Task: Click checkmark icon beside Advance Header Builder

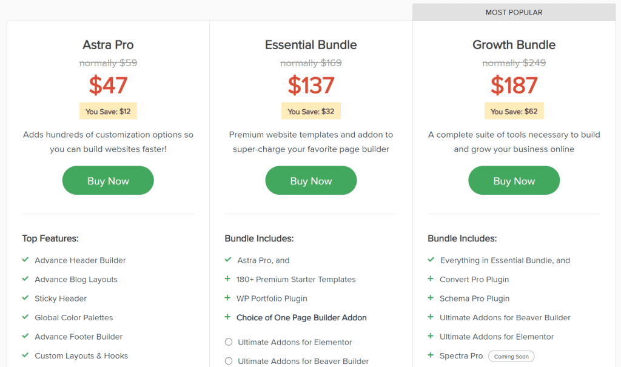Action: (x=25, y=260)
